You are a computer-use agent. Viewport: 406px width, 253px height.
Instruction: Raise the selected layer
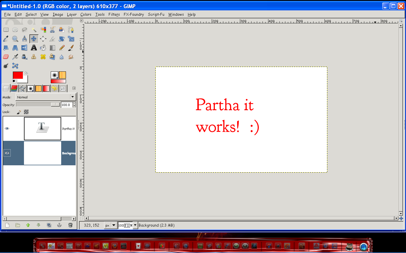(x=28, y=225)
